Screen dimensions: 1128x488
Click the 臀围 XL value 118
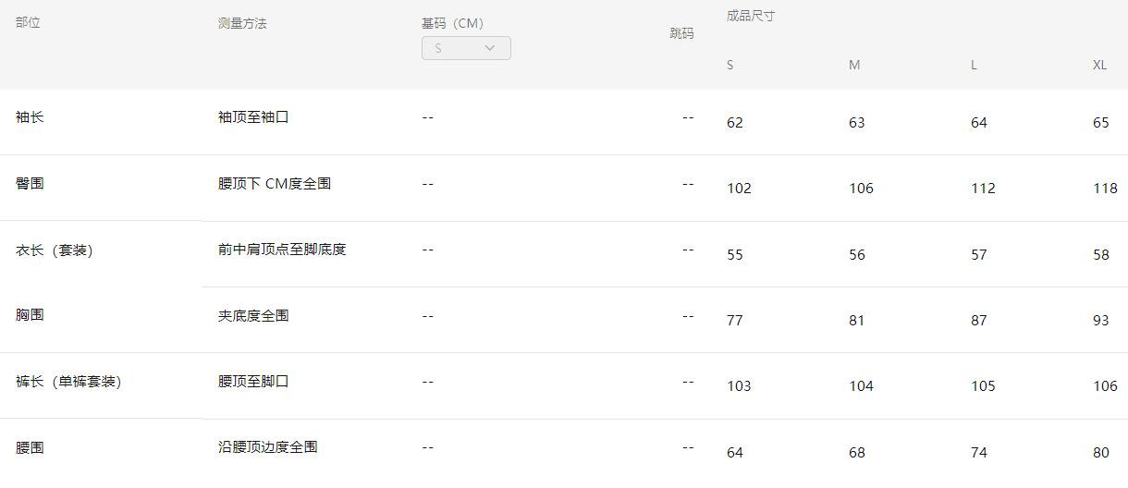pos(1105,189)
